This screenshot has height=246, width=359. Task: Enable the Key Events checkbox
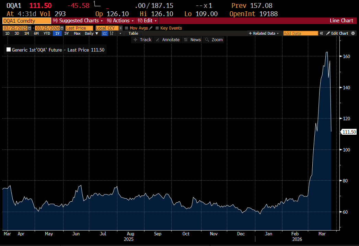157,28
